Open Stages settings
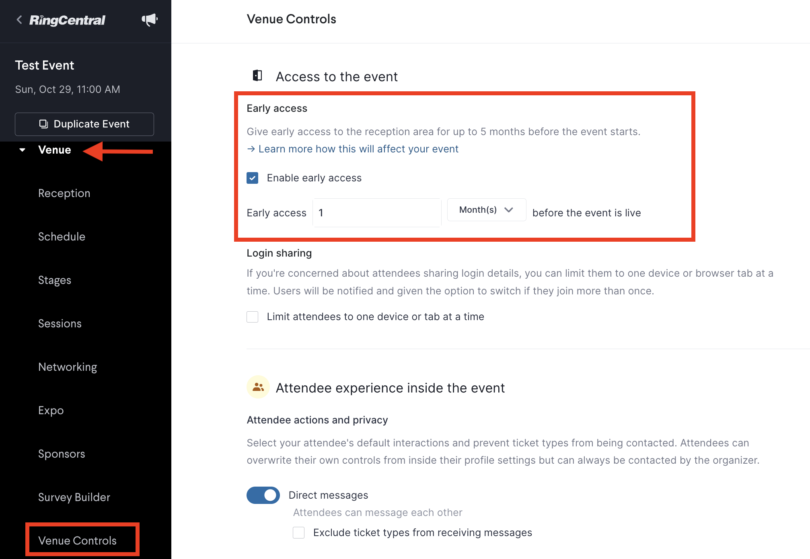 coord(55,280)
